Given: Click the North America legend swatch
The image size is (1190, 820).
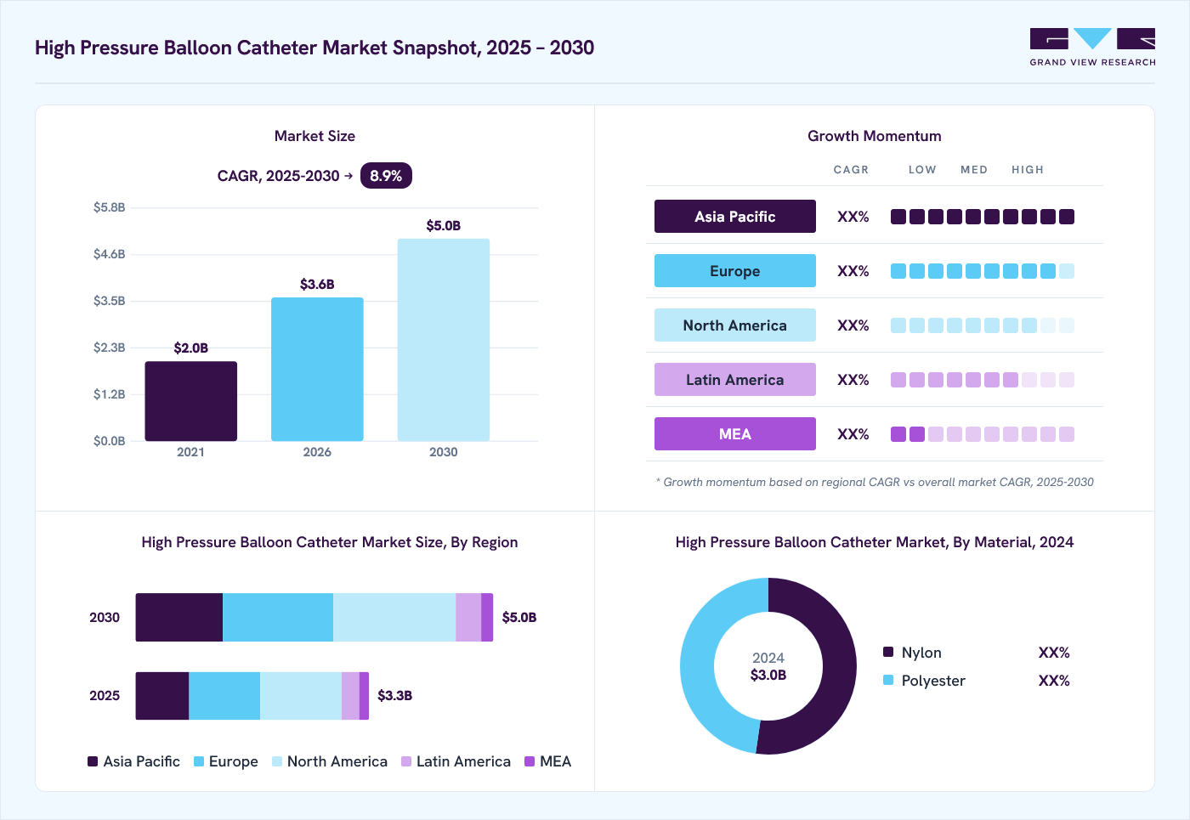Looking at the screenshot, I should tap(277, 761).
